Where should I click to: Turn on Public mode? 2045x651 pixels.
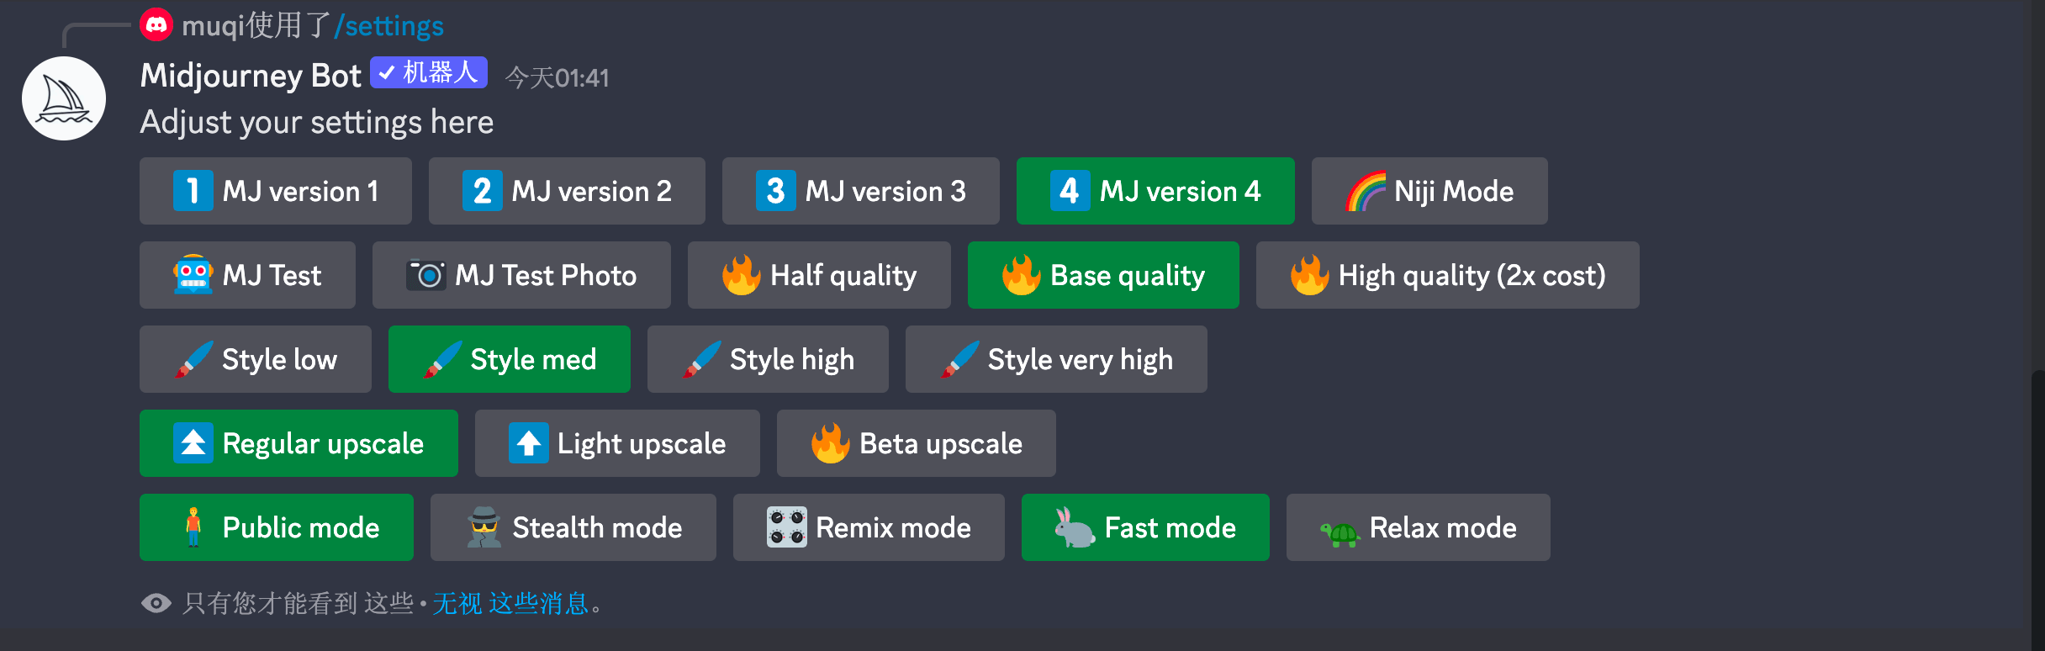tap(277, 527)
